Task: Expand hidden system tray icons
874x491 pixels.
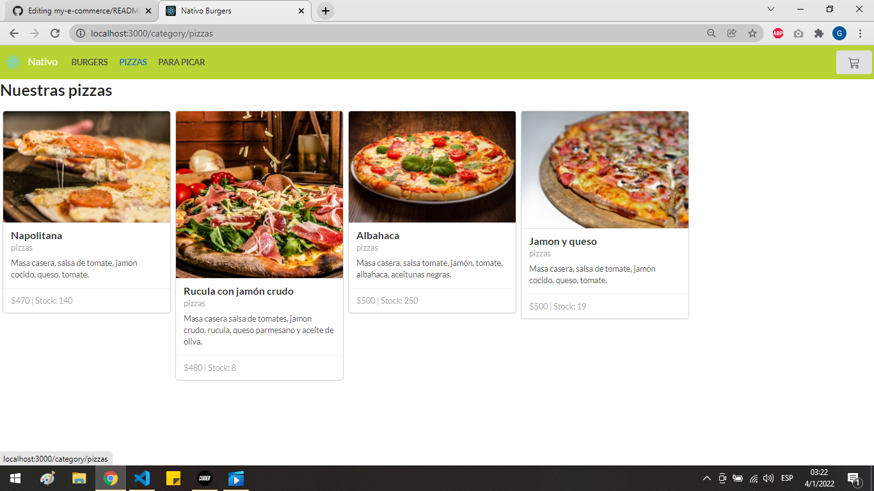Action: point(706,478)
